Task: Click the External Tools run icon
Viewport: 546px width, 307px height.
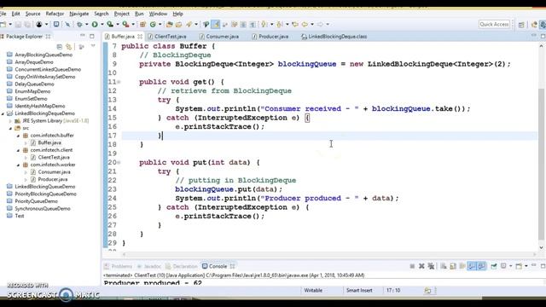Action: [x=125, y=25]
